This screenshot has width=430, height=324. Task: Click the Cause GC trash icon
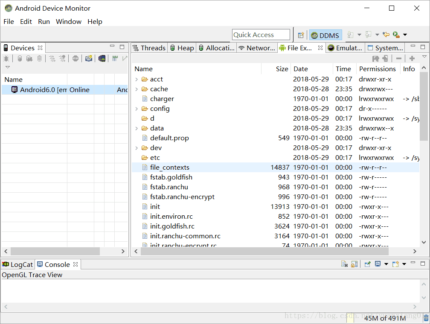pyautogui.click(x=40, y=58)
